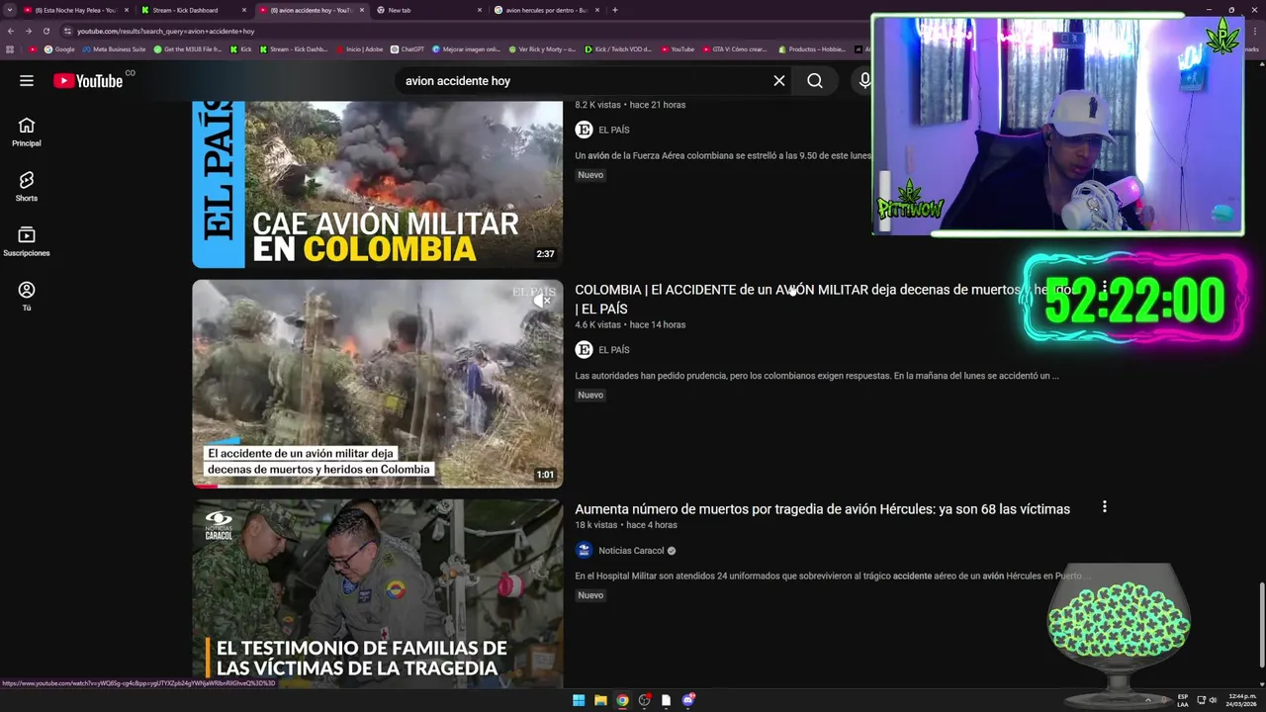
Task: Open options for the ACCIDENTE AVIÓN MILITAR video
Action: coord(1104,288)
